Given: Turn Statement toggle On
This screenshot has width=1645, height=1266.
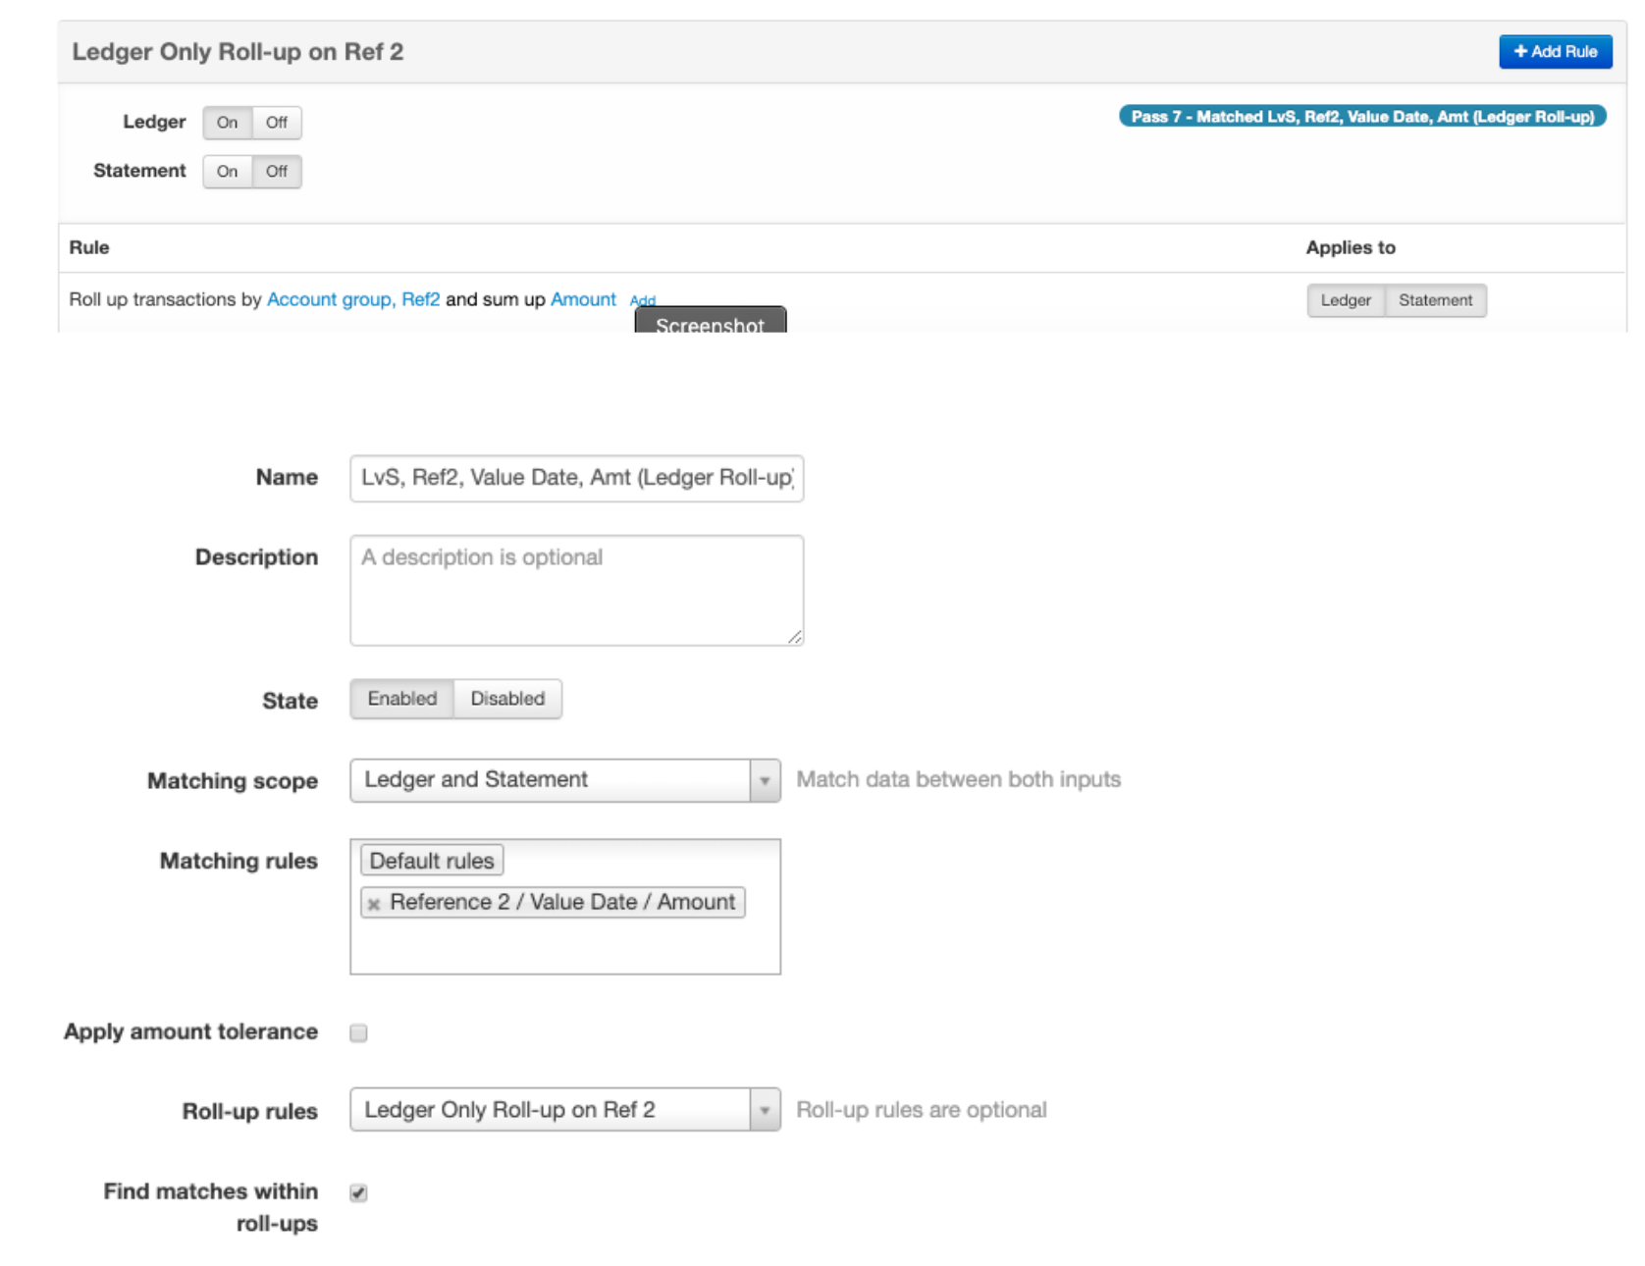Looking at the screenshot, I should point(228,172).
